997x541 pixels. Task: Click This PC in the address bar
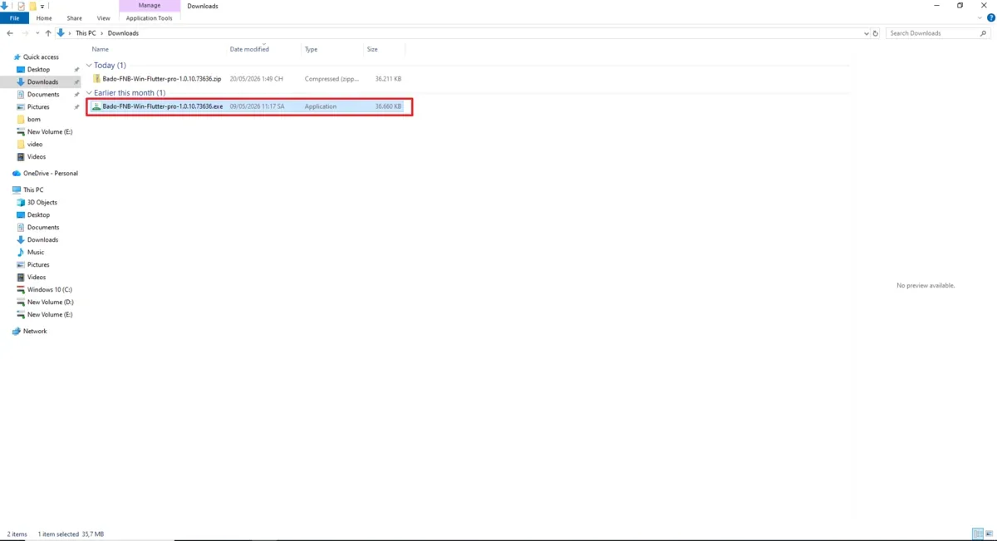[x=86, y=33]
